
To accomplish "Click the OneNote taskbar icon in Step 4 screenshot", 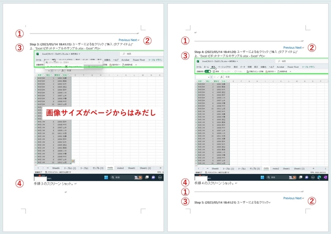I will pos(325,177).
